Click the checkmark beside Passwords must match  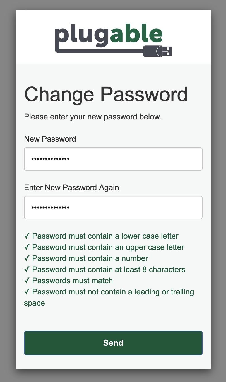(27, 281)
